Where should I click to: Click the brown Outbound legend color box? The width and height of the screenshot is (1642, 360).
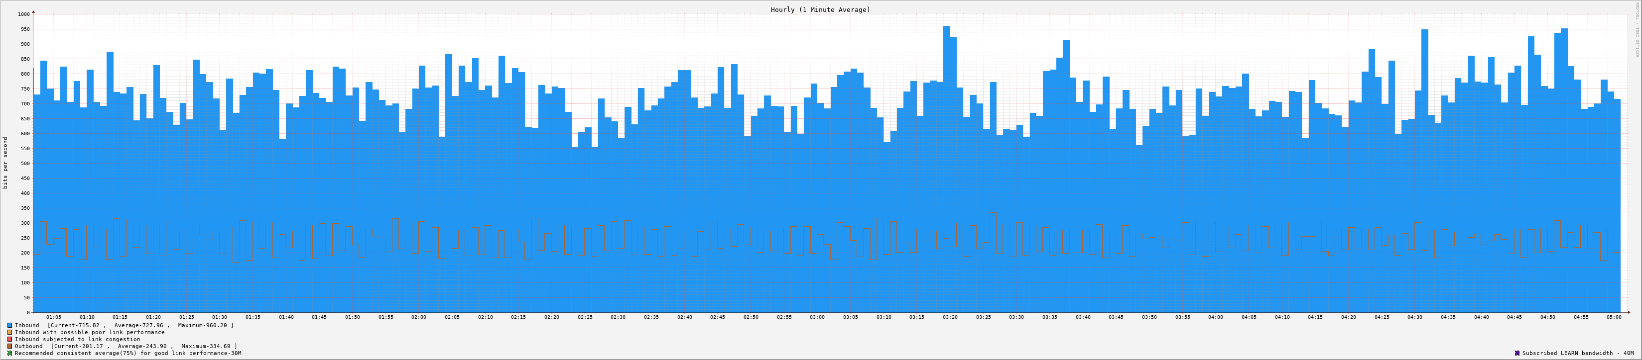click(x=9, y=346)
